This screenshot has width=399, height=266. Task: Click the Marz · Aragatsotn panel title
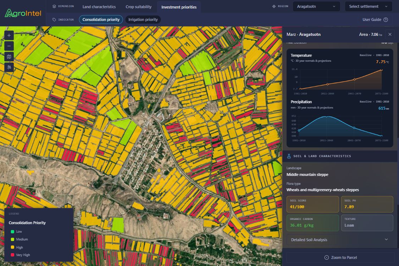click(303, 34)
